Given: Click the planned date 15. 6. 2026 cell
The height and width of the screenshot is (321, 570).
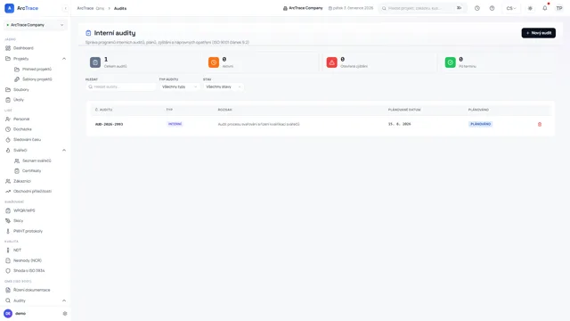Looking at the screenshot, I should (400, 124).
